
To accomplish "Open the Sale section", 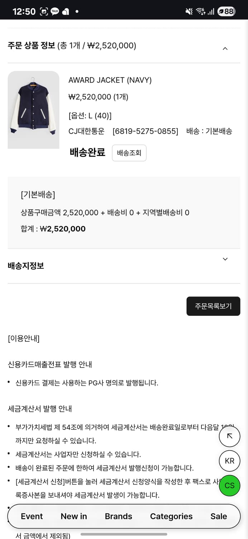I will tap(218, 516).
